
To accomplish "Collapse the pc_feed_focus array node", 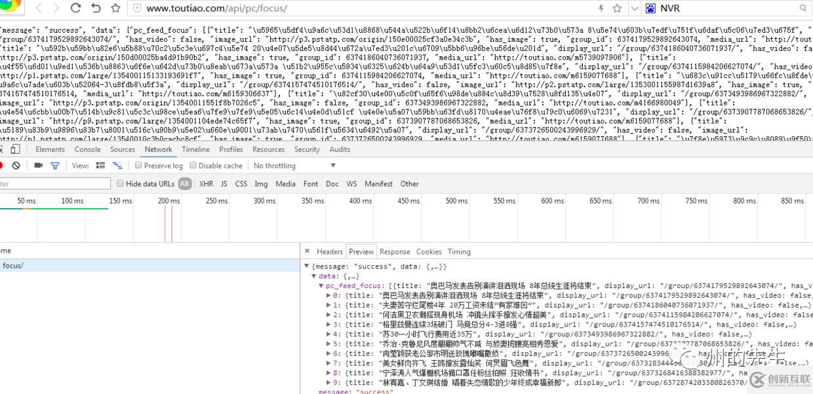I will [x=321, y=286].
